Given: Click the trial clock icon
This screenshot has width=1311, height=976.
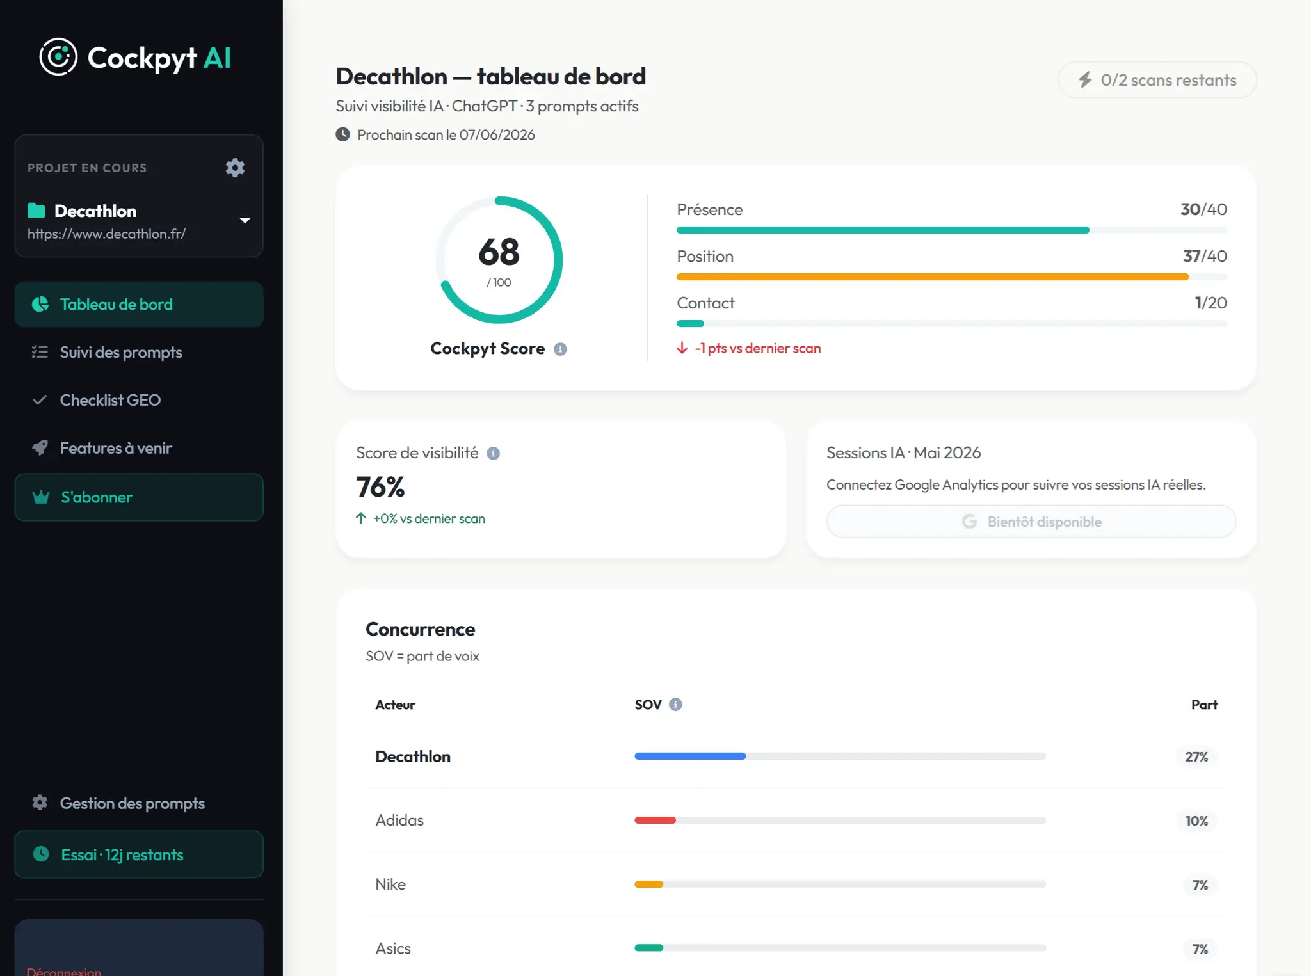Looking at the screenshot, I should 41,854.
